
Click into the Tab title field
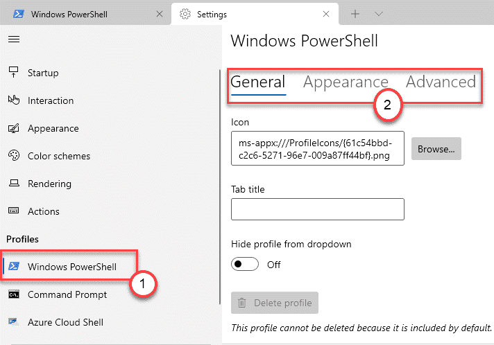(x=318, y=209)
